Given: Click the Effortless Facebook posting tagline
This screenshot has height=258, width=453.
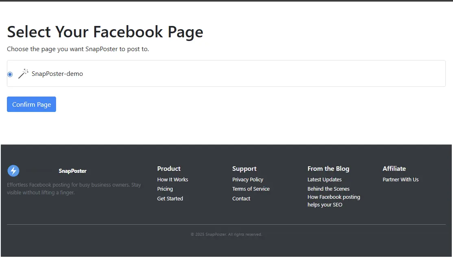Looking at the screenshot, I should (x=74, y=189).
